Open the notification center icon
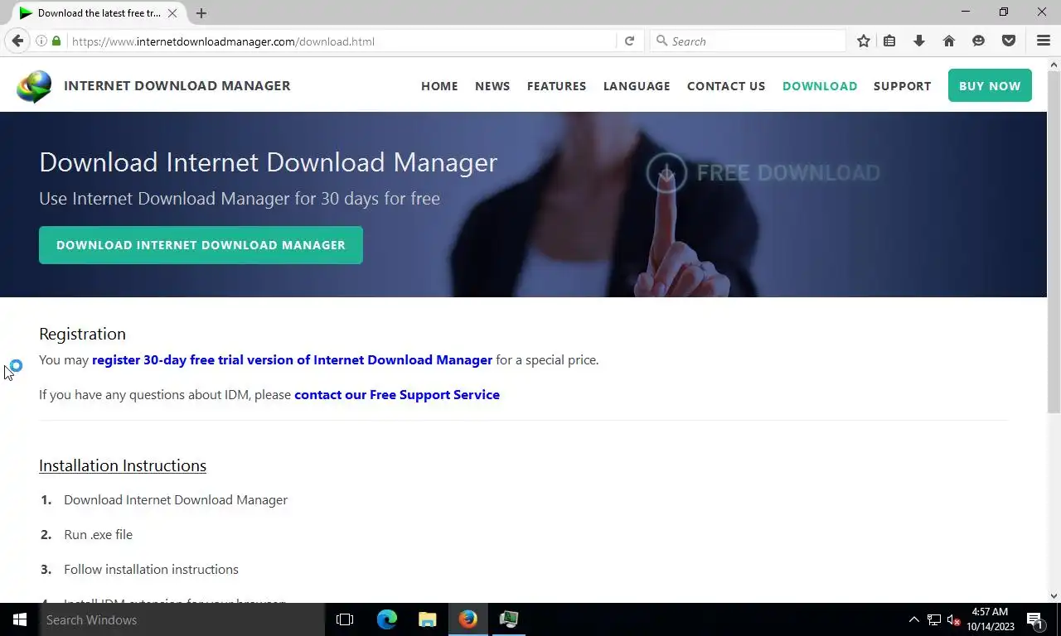Viewport: 1061px width, 636px height. (x=1035, y=619)
